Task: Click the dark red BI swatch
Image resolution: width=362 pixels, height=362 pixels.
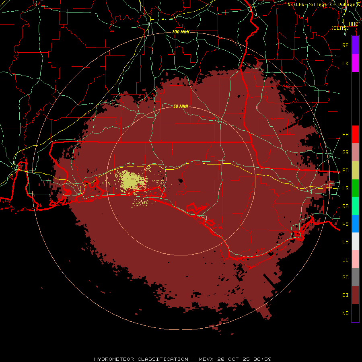Action: coord(355,295)
